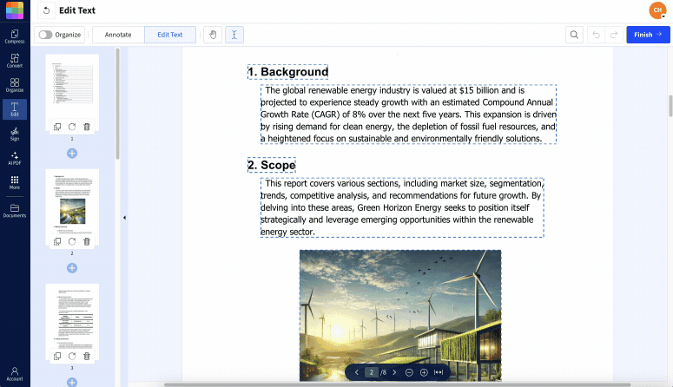The width and height of the screenshot is (673, 387).
Task: Select the Edit tool in sidebar
Action: pos(15,109)
